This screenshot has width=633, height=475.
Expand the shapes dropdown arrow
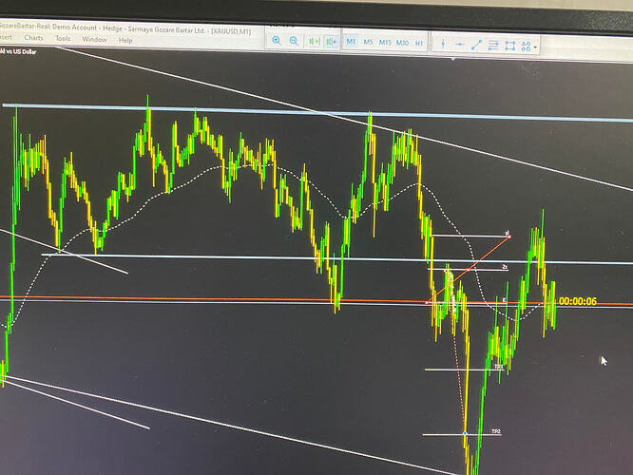click(x=535, y=47)
